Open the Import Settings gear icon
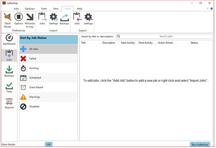This screenshot has height=148, width=216. (53, 19)
